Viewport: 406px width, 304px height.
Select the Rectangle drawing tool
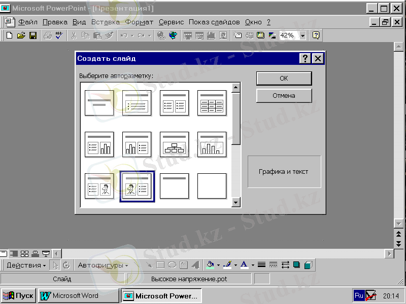[160, 264]
